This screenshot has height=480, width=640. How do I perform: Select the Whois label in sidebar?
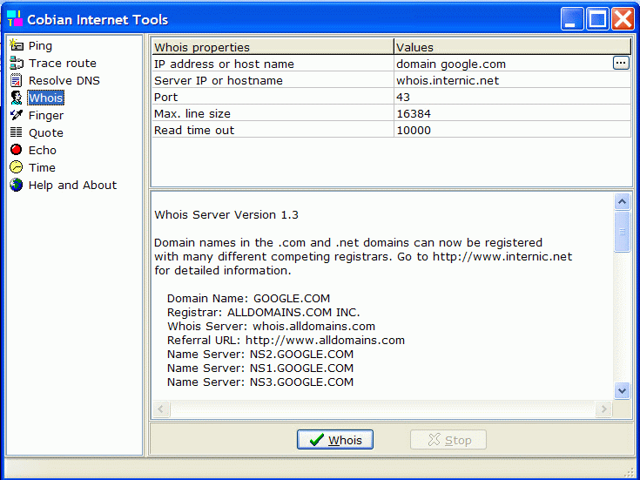point(45,98)
